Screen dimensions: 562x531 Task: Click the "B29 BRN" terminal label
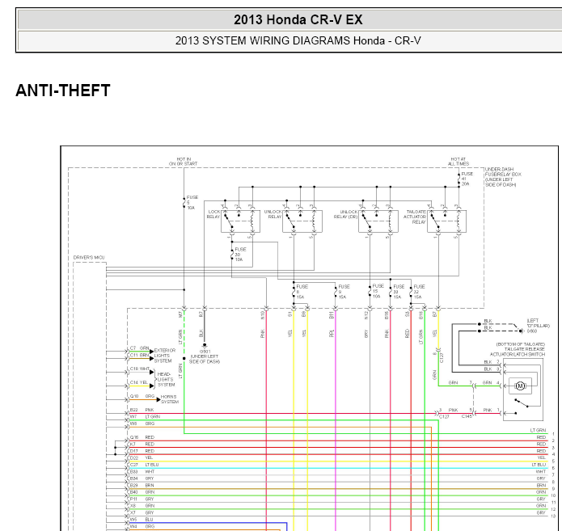click(142, 485)
